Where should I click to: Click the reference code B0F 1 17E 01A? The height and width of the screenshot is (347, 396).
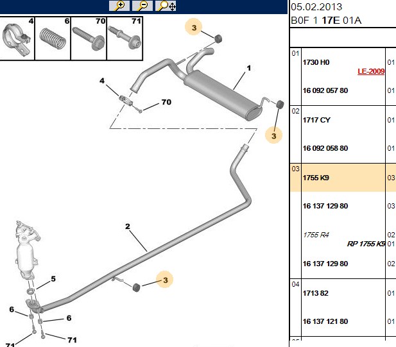point(326,21)
